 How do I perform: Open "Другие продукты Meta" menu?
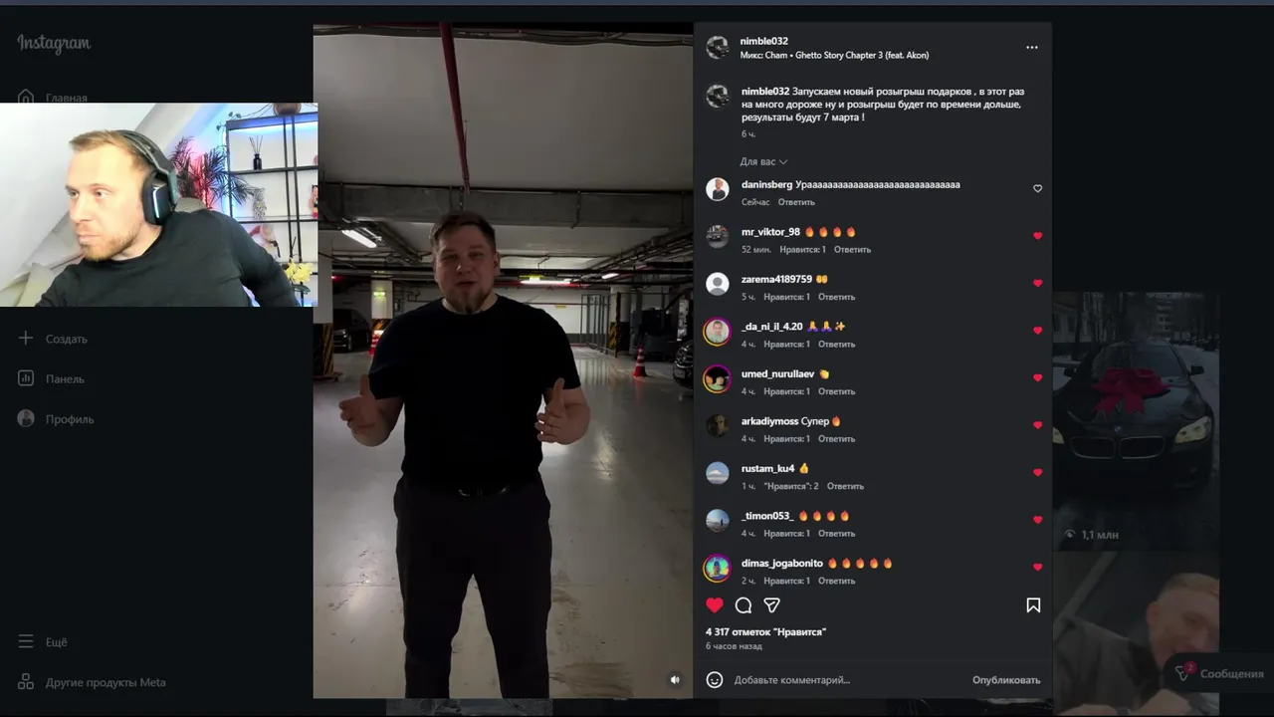coord(92,683)
